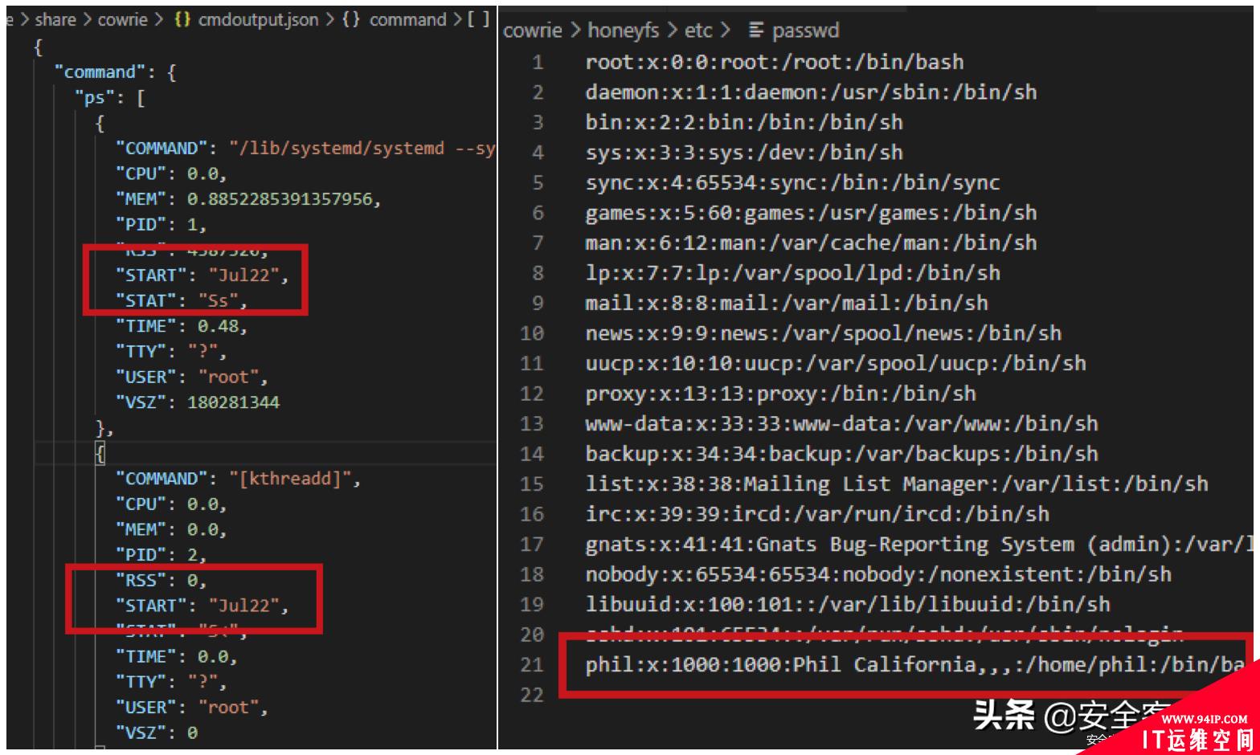Click the news:x:9:9 passwd line

coord(823,333)
